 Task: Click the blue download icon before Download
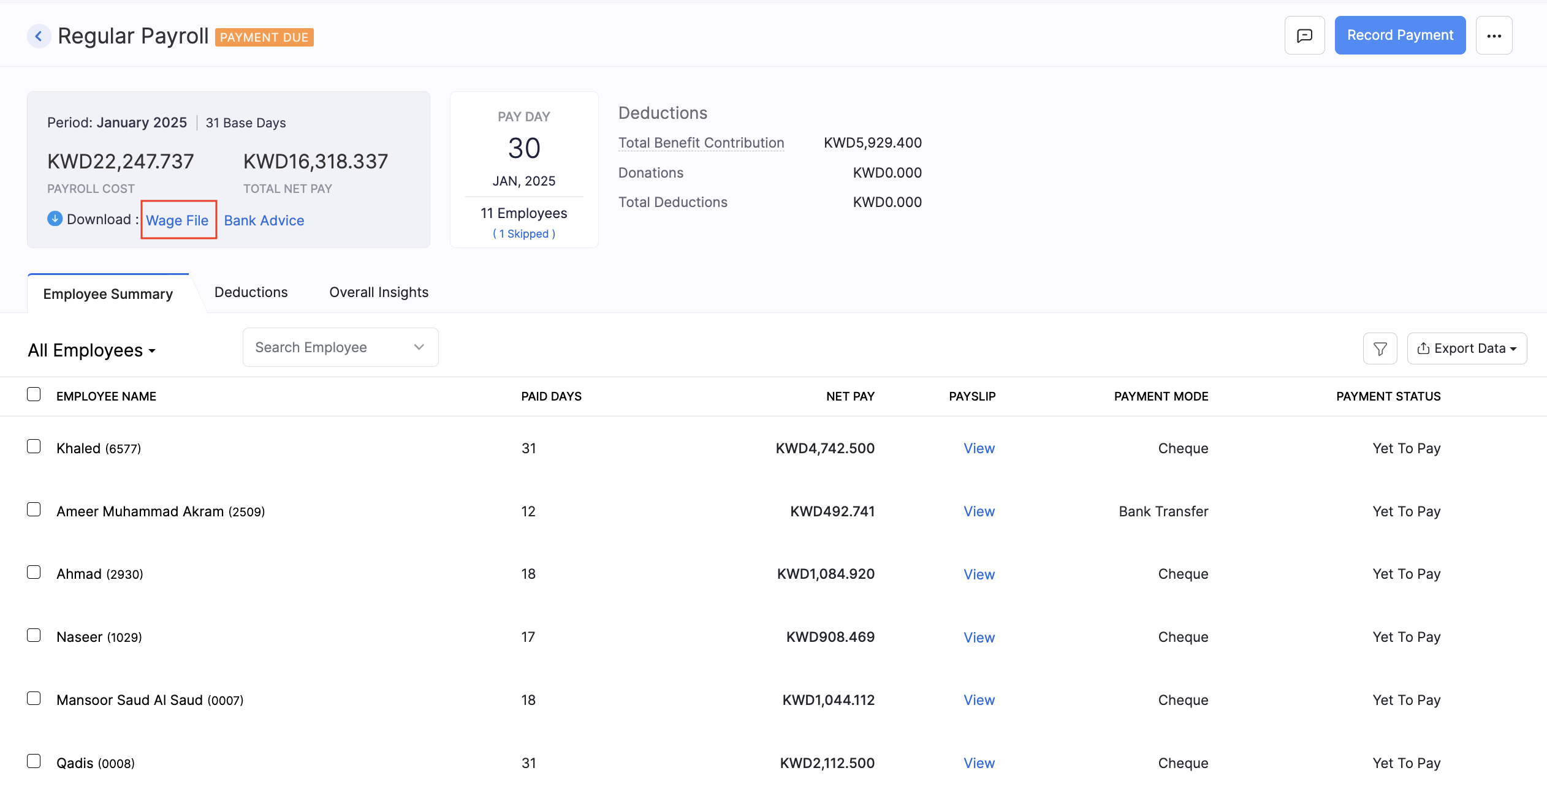[55, 219]
